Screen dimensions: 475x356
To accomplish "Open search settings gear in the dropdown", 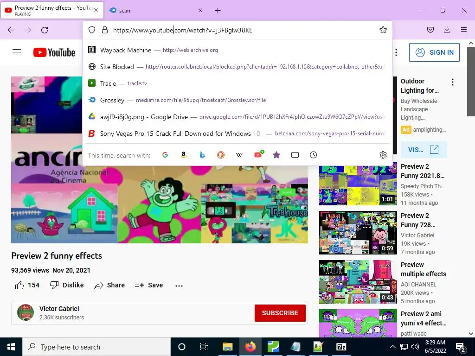I will [383, 155].
